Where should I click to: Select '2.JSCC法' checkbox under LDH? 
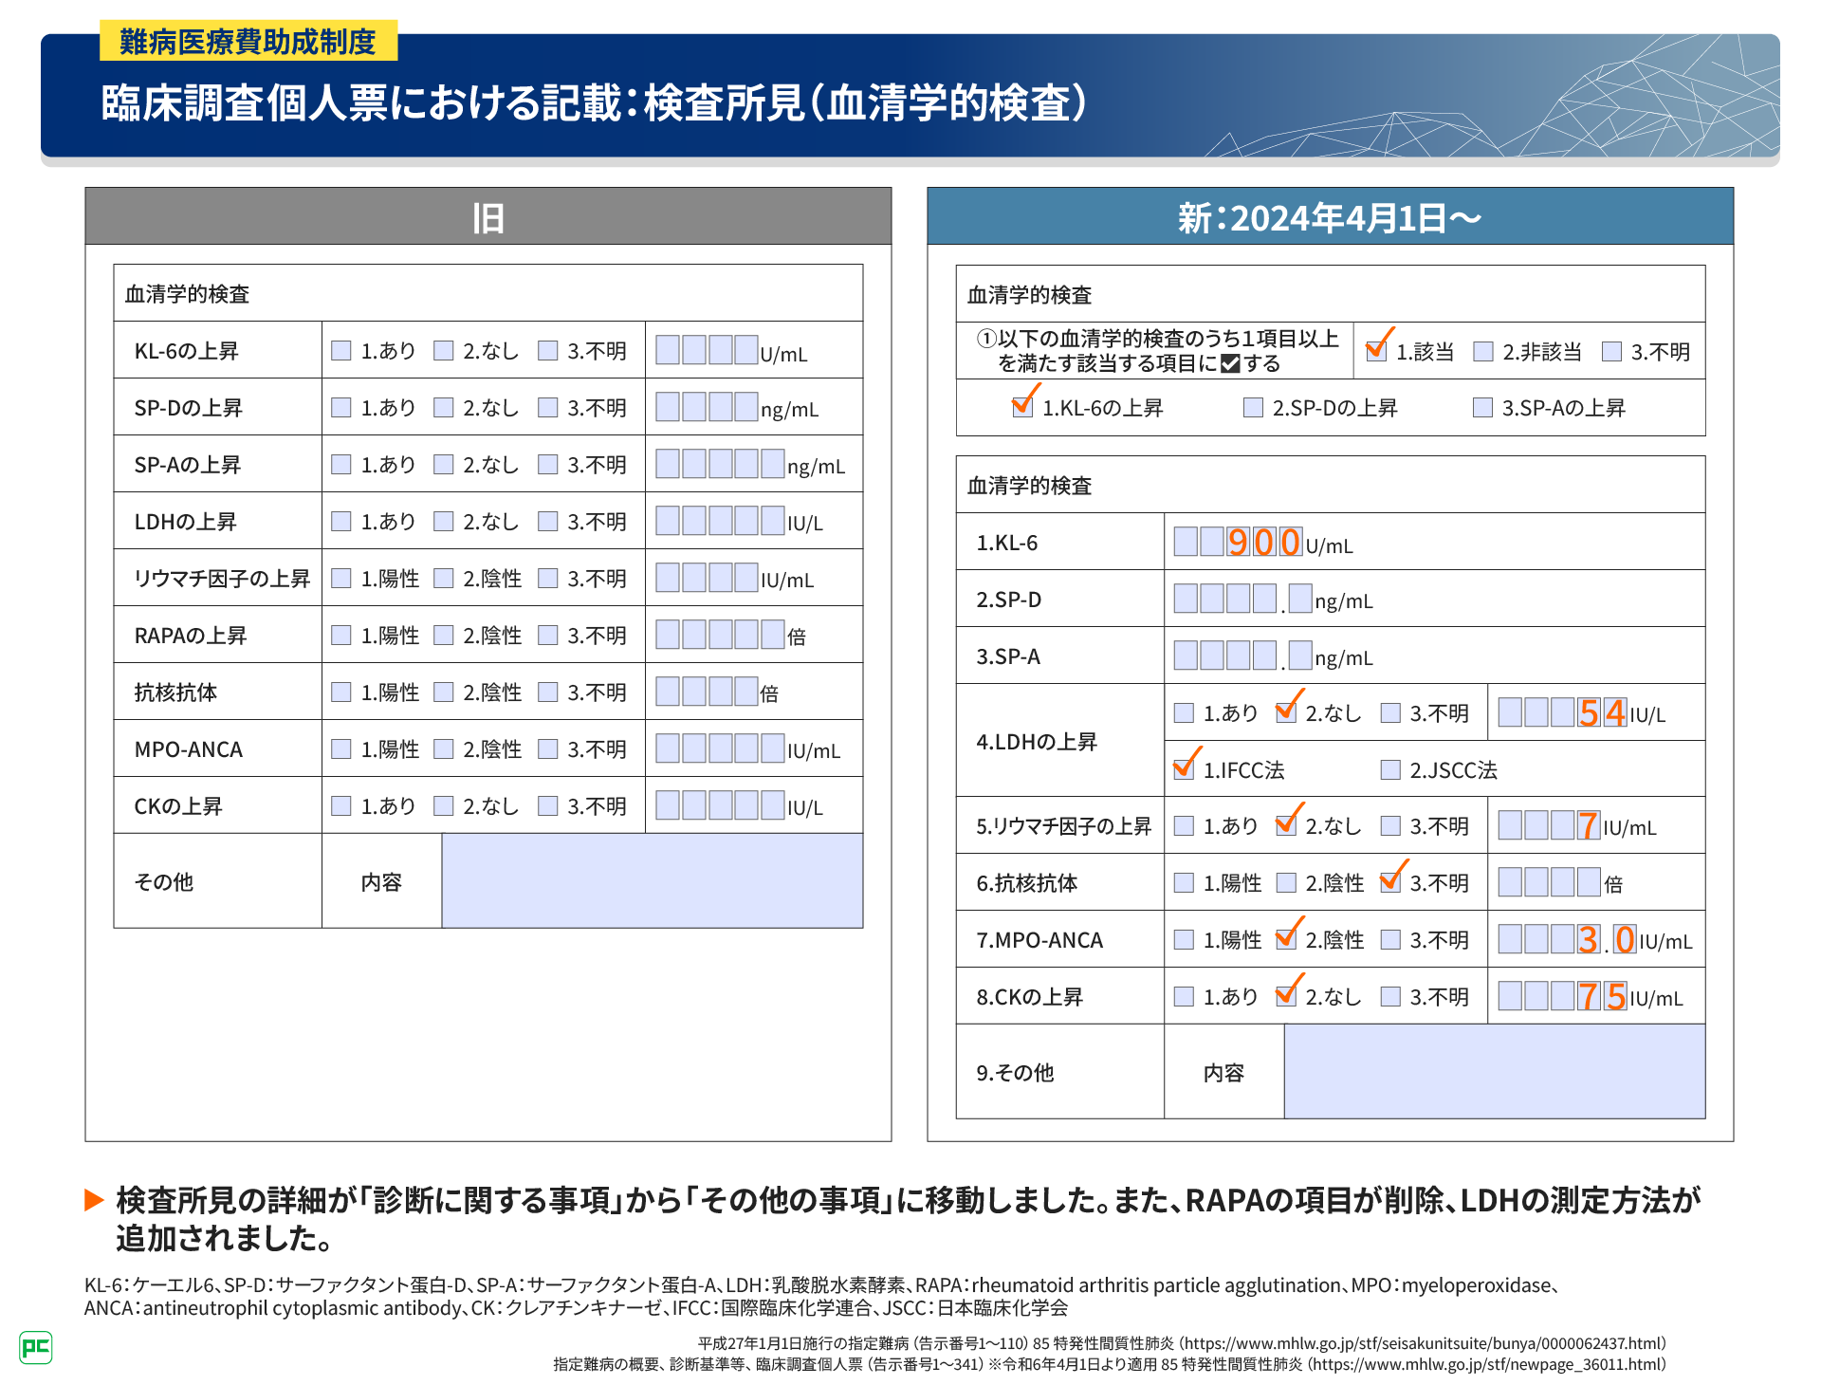point(1390,769)
